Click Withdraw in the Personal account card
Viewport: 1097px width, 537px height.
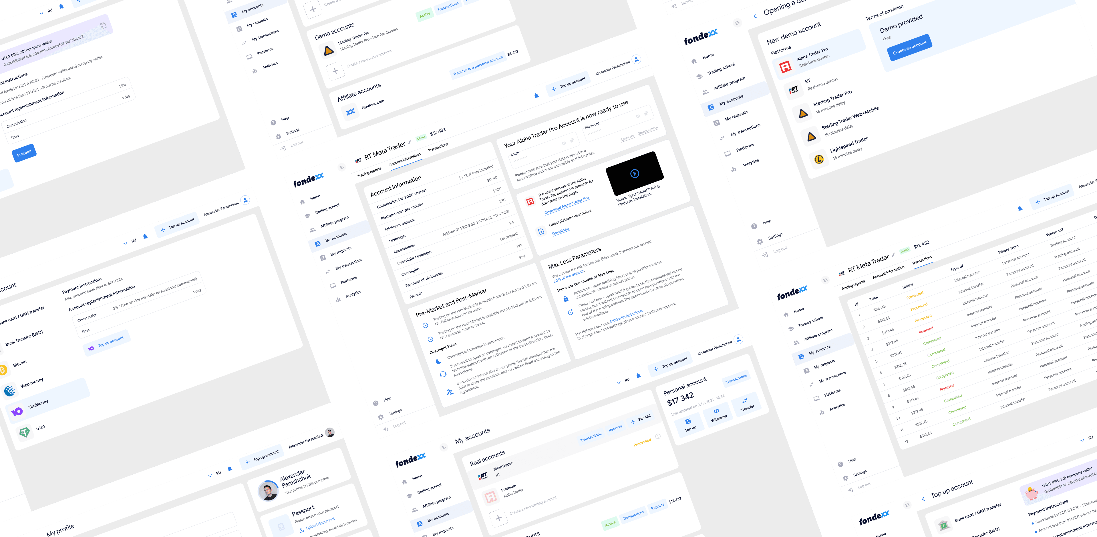click(718, 415)
